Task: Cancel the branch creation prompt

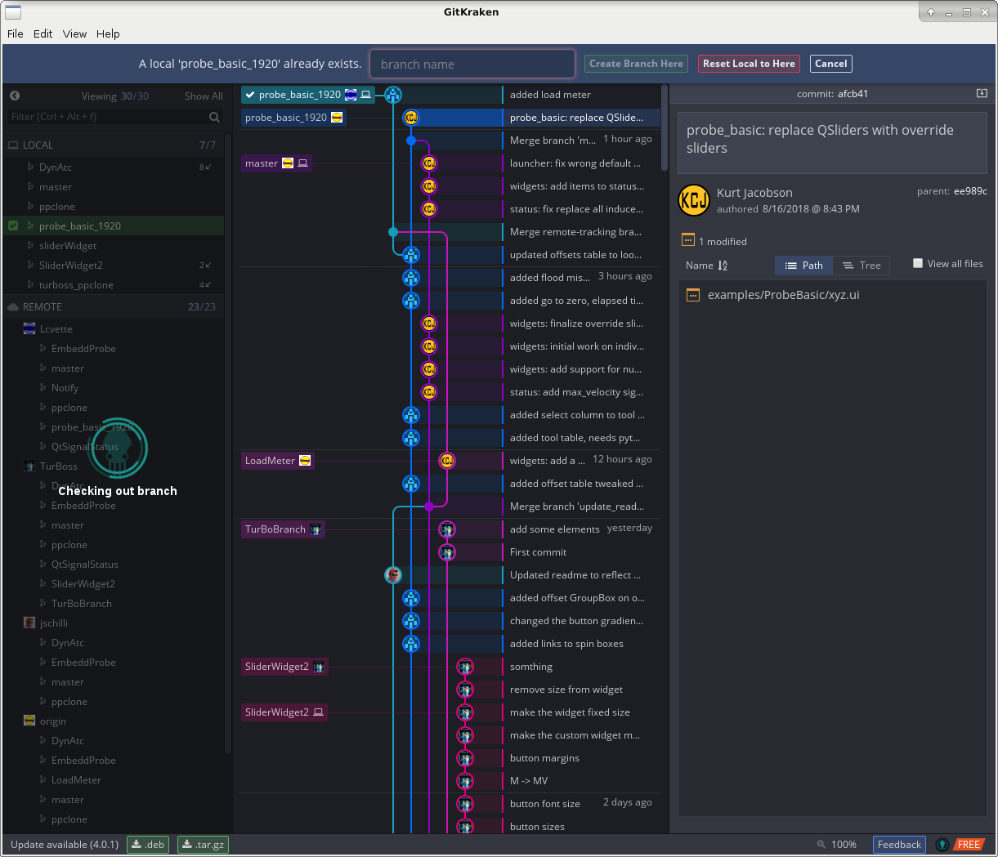Action: pyautogui.click(x=831, y=64)
